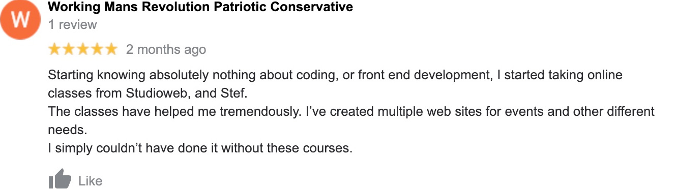
Task: Select the fifth gold rating star
Action: coord(111,49)
